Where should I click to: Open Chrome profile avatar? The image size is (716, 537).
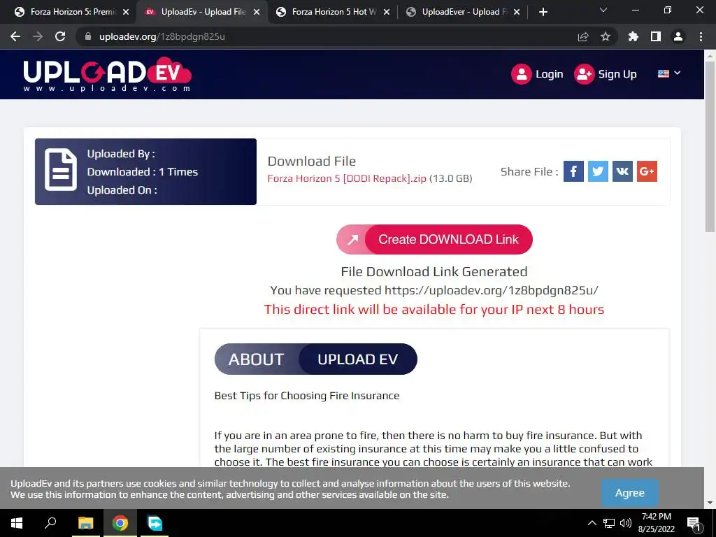point(678,36)
